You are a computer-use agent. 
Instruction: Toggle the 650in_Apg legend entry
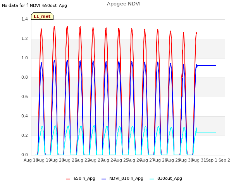click(x=81, y=178)
